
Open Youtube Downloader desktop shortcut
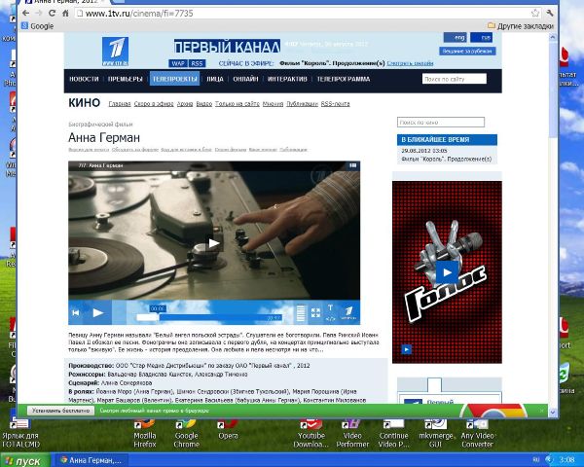[x=311, y=433]
